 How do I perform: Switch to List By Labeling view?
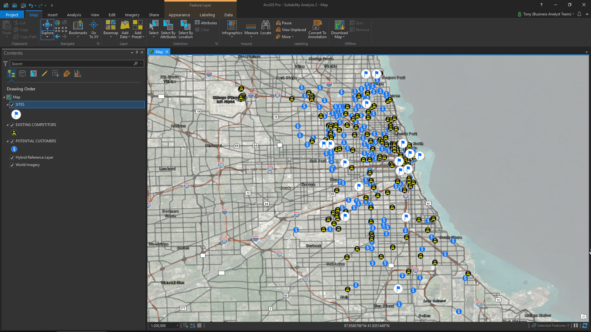[67, 73]
